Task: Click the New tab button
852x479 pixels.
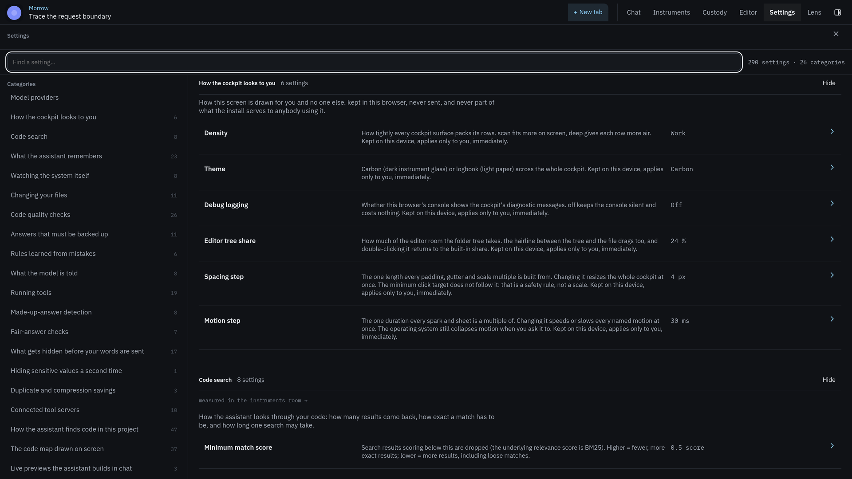Action: click(x=588, y=12)
